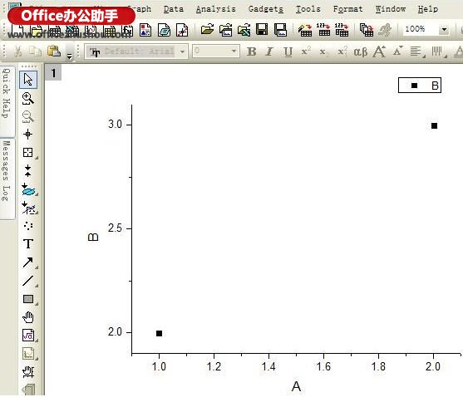463x397 pixels.
Task: Open the Quick Help side tab
Action: (x=7, y=94)
